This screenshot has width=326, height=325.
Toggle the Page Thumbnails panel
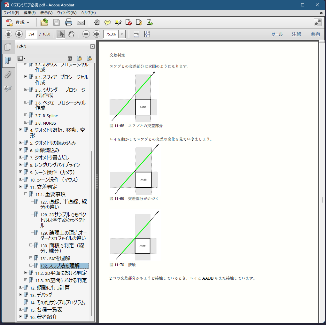[x=8, y=47]
